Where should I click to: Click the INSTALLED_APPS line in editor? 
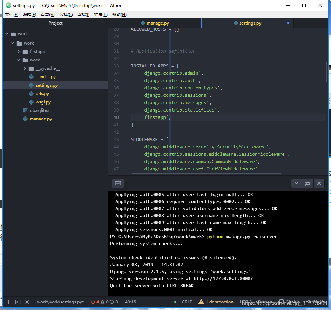pyautogui.click(x=155, y=66)
